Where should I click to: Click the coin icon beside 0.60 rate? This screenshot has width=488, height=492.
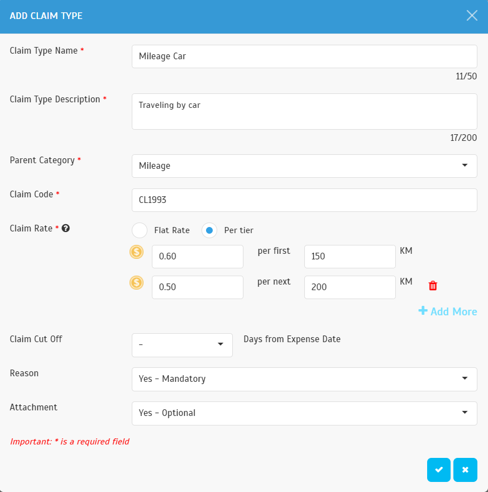point(137,252)
